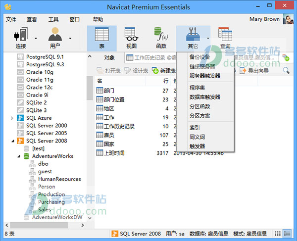The image size is (297, 241).
Task: Click the 导出向导 export wizard button
Action: 254,71
